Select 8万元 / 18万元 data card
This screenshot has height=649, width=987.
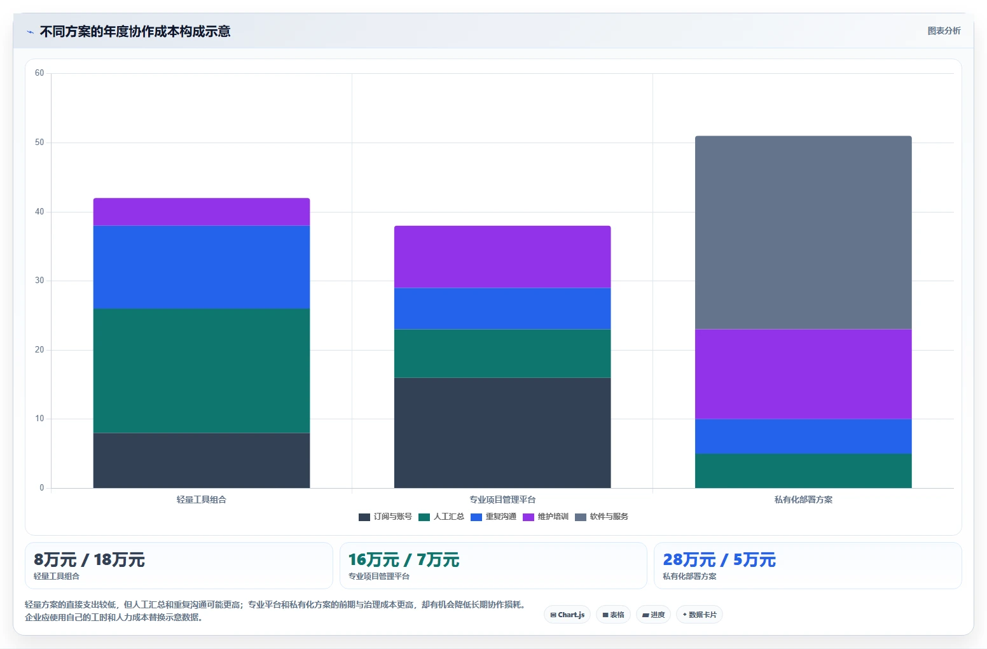pos(179,566)
